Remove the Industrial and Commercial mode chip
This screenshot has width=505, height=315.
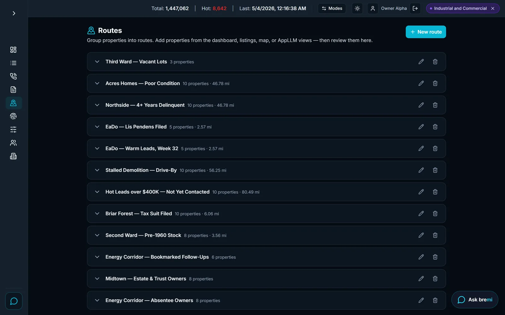click(x=493, y=9)
